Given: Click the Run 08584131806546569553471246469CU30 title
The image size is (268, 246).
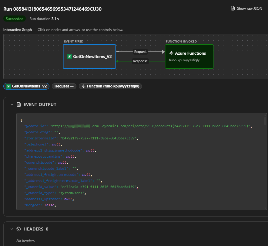Looking at the screenshot, I should click(x=52, y=9).
